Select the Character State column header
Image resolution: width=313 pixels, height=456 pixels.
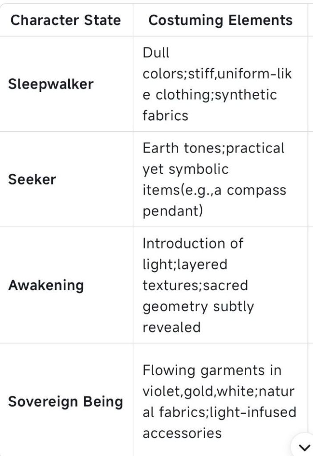coord(65,20)
